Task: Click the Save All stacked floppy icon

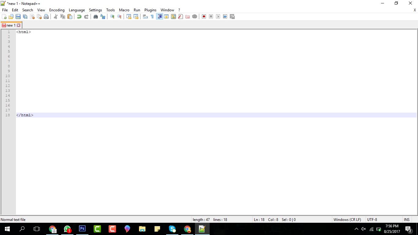Action: pos(25,17)
